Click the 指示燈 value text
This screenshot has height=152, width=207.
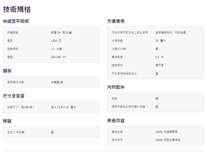(159, 65)
